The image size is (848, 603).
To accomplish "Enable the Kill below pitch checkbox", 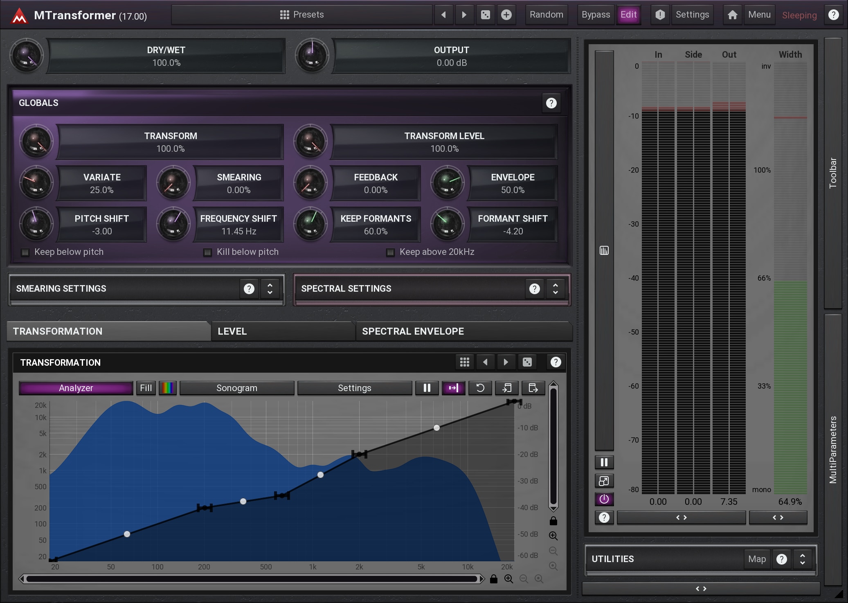I will [208, 252].
